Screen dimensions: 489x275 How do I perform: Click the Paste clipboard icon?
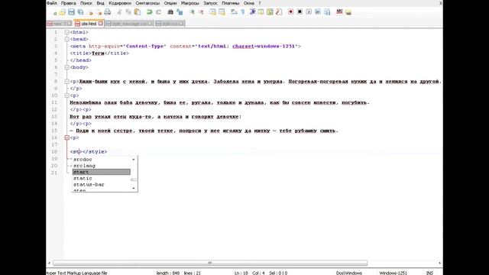(138, 12)
